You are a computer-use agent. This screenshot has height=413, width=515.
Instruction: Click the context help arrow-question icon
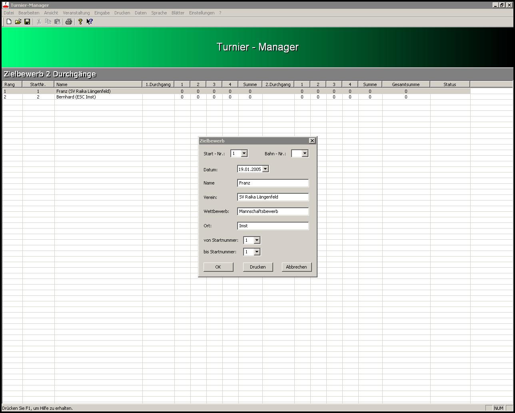(x=90, y=22)
